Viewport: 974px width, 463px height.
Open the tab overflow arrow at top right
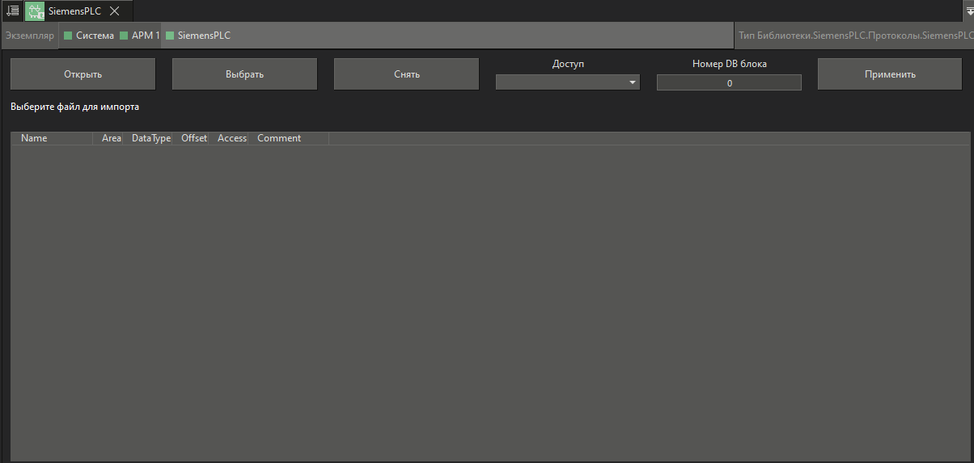pyautogui.click(x=969, y=11)
